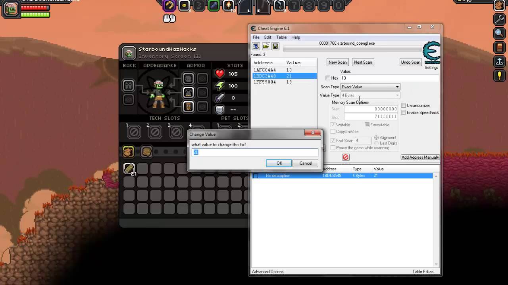508x285 pixels.
Task: Toggle the Hex checkbox
Action: 328,78
